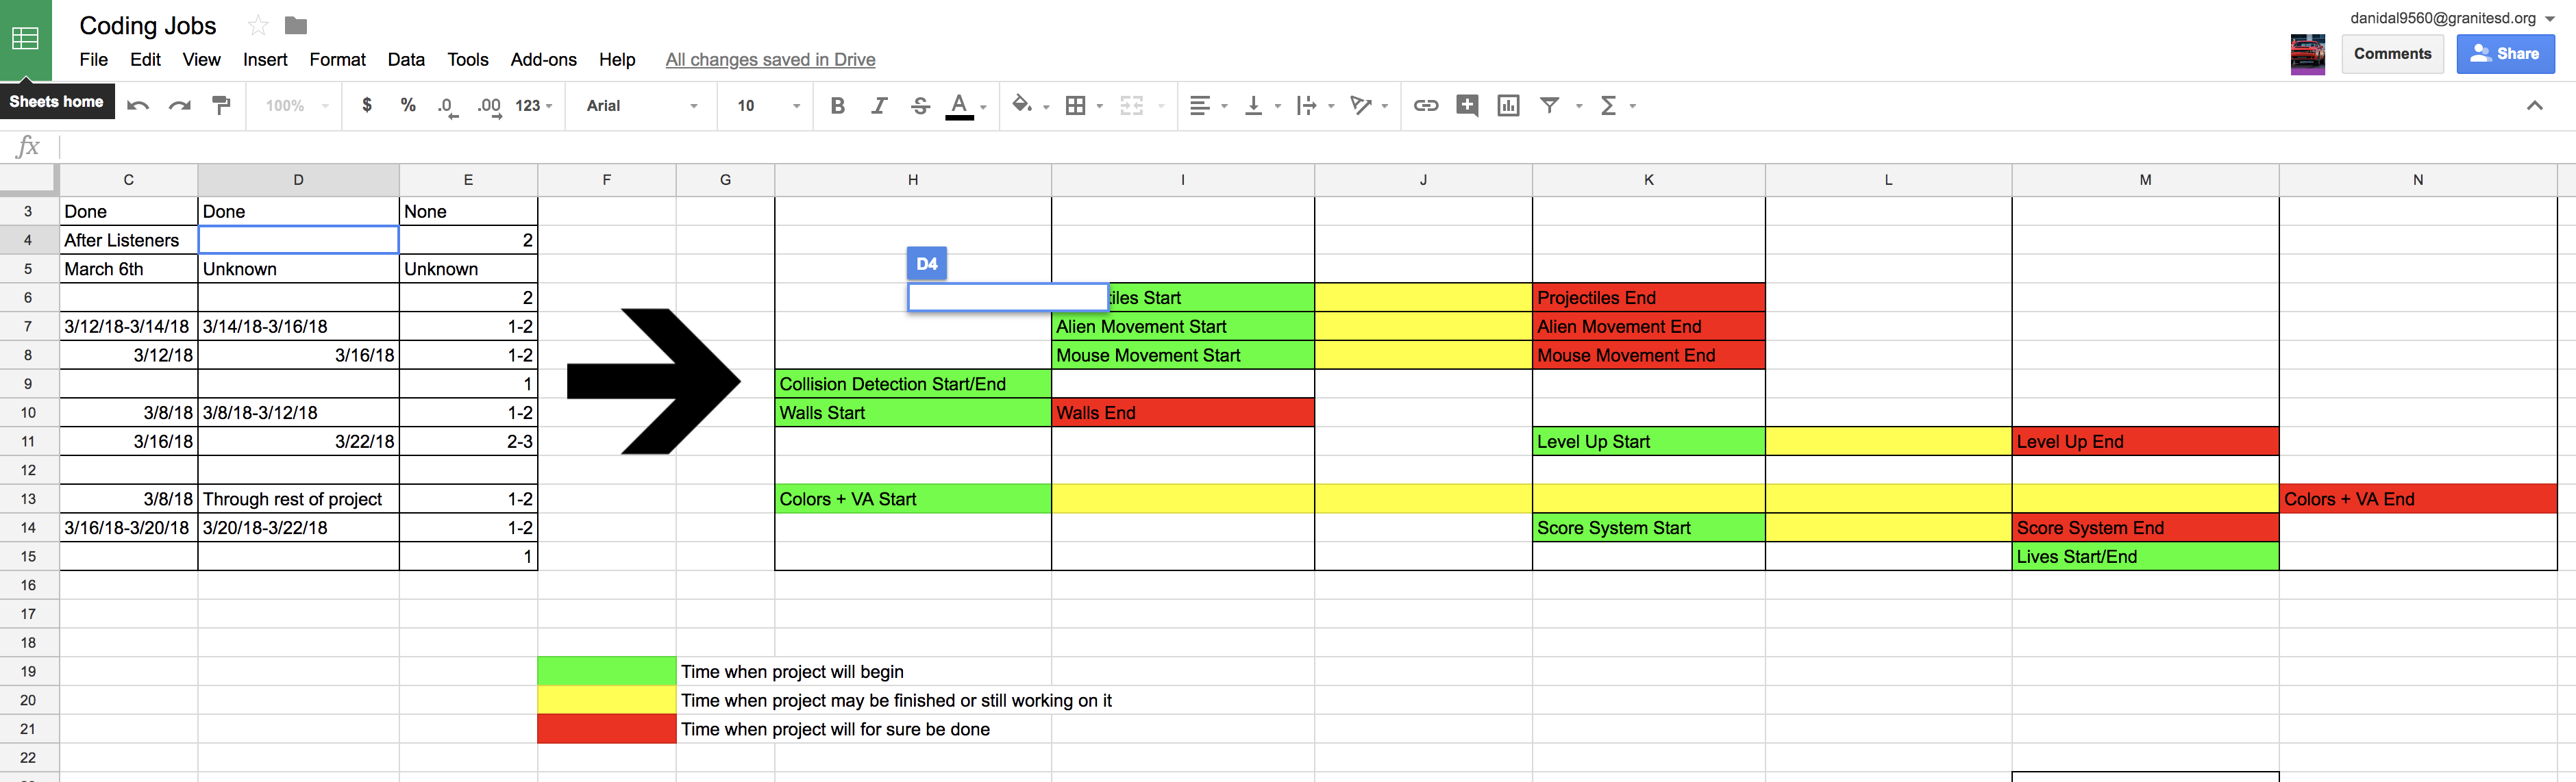Open the Arial font dropdown

point(641,106)
